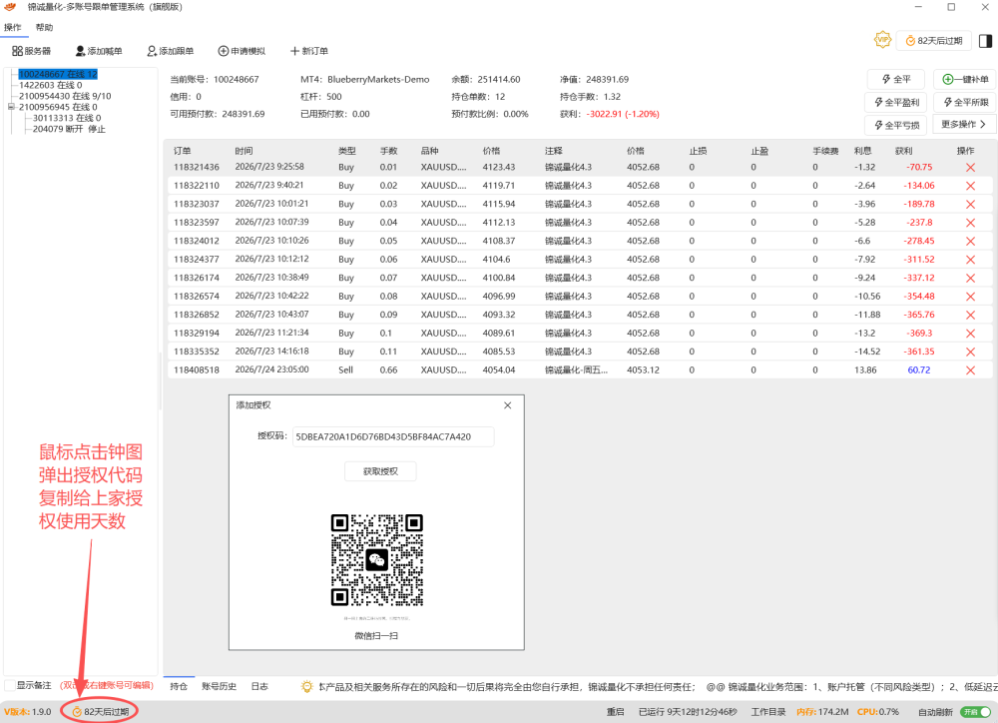Click the WeChat QR code image
The height and width of the screenshot is (723, 998).
pos(377,560)
